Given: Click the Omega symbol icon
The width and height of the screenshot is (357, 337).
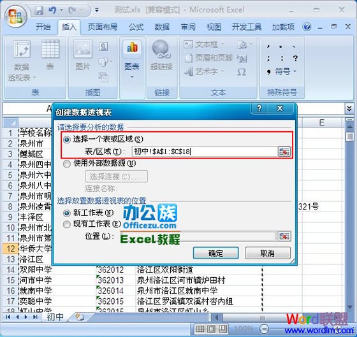Looking at the screenshot, I should tap(242, 73).
